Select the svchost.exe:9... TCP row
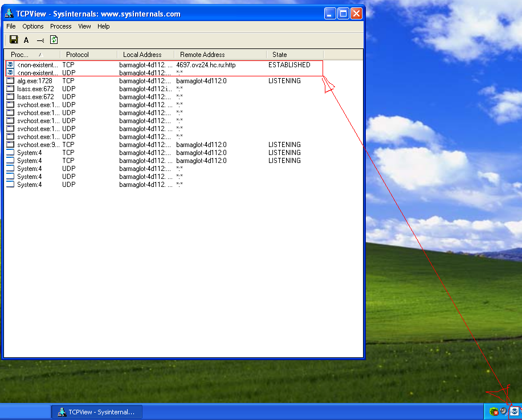The width and height of the screenshot is (522, 420). [x=164, y=145]
